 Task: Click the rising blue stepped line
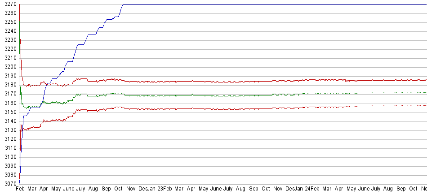pyautogui.click(x=81, y=45)
